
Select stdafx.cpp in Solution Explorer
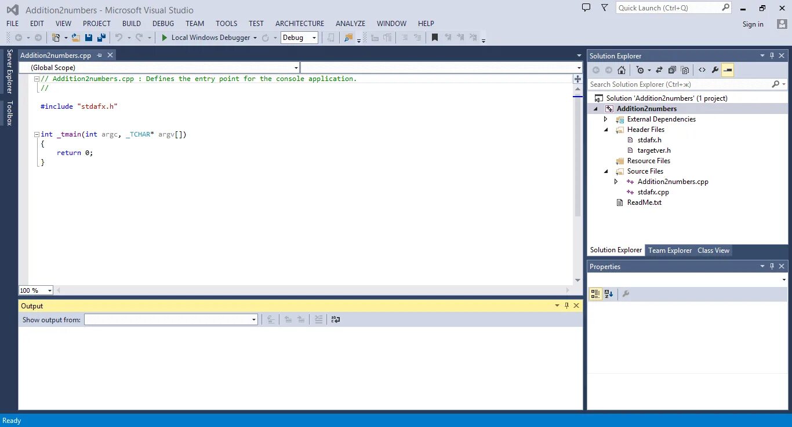pos(653,192)
